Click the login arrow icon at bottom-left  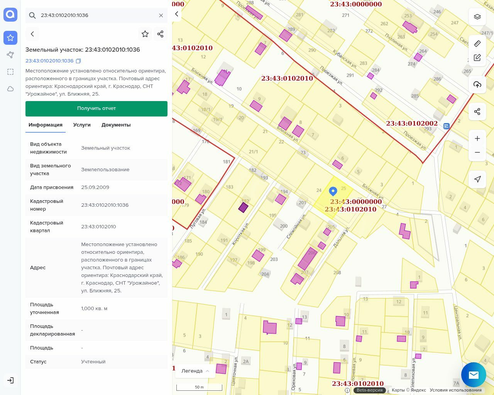[10, 380]
